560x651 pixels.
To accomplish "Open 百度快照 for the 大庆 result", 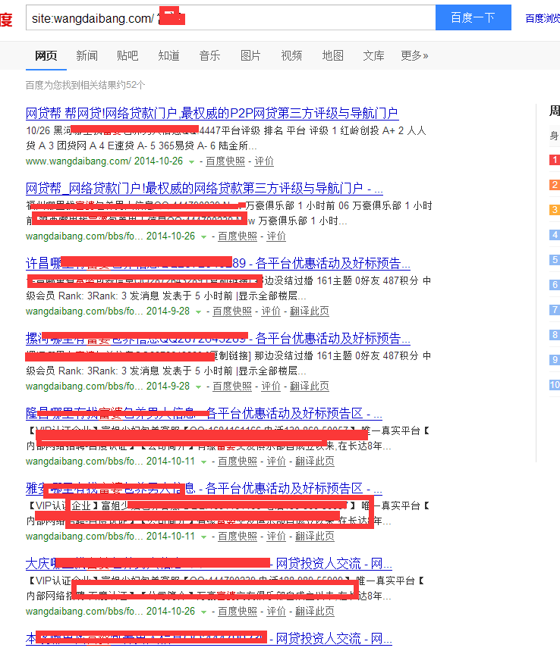I will click(x=238, y=612).
